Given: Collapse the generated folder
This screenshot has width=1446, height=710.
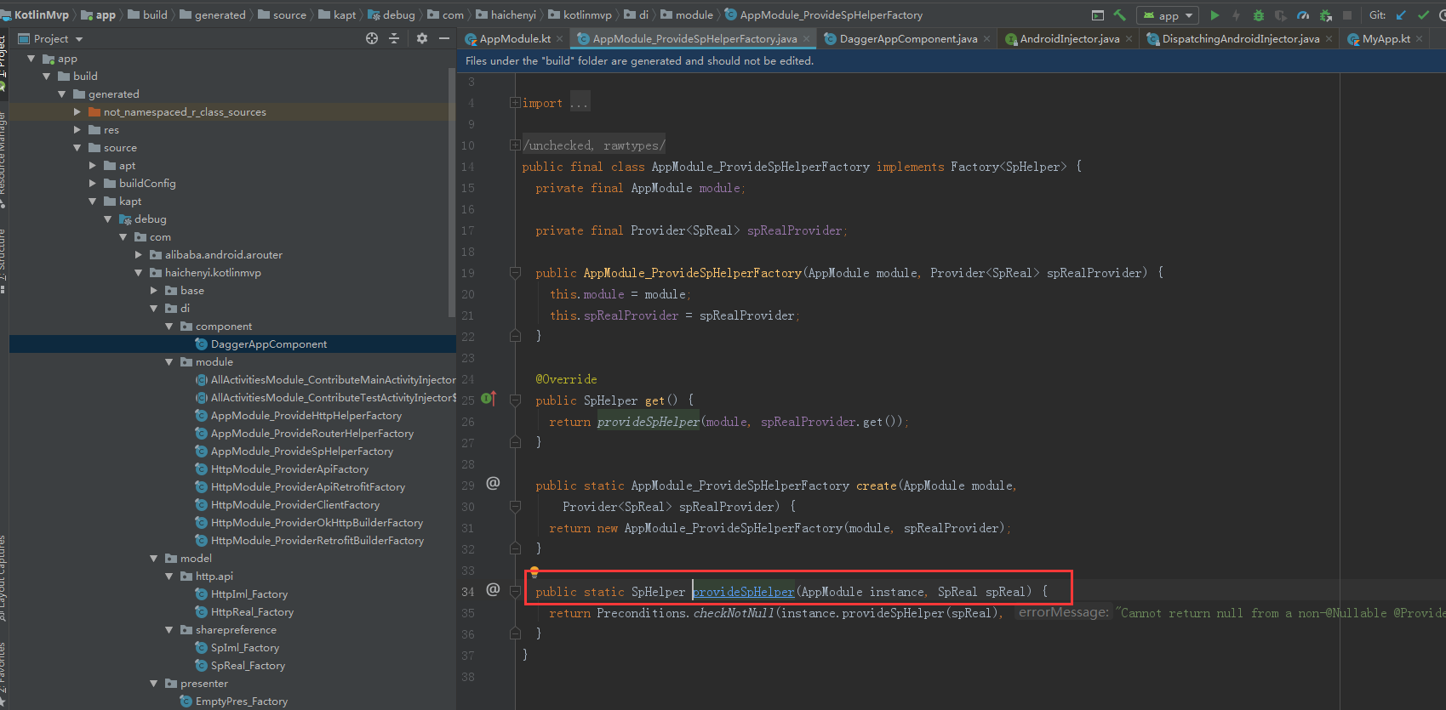Looking at the screenshot, I should (62, 94).
